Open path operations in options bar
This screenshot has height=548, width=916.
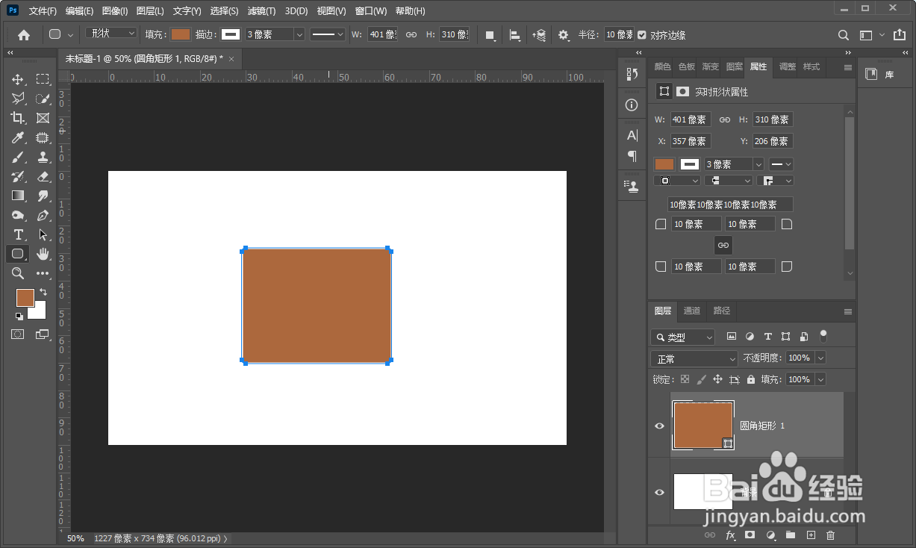point(490,35)
